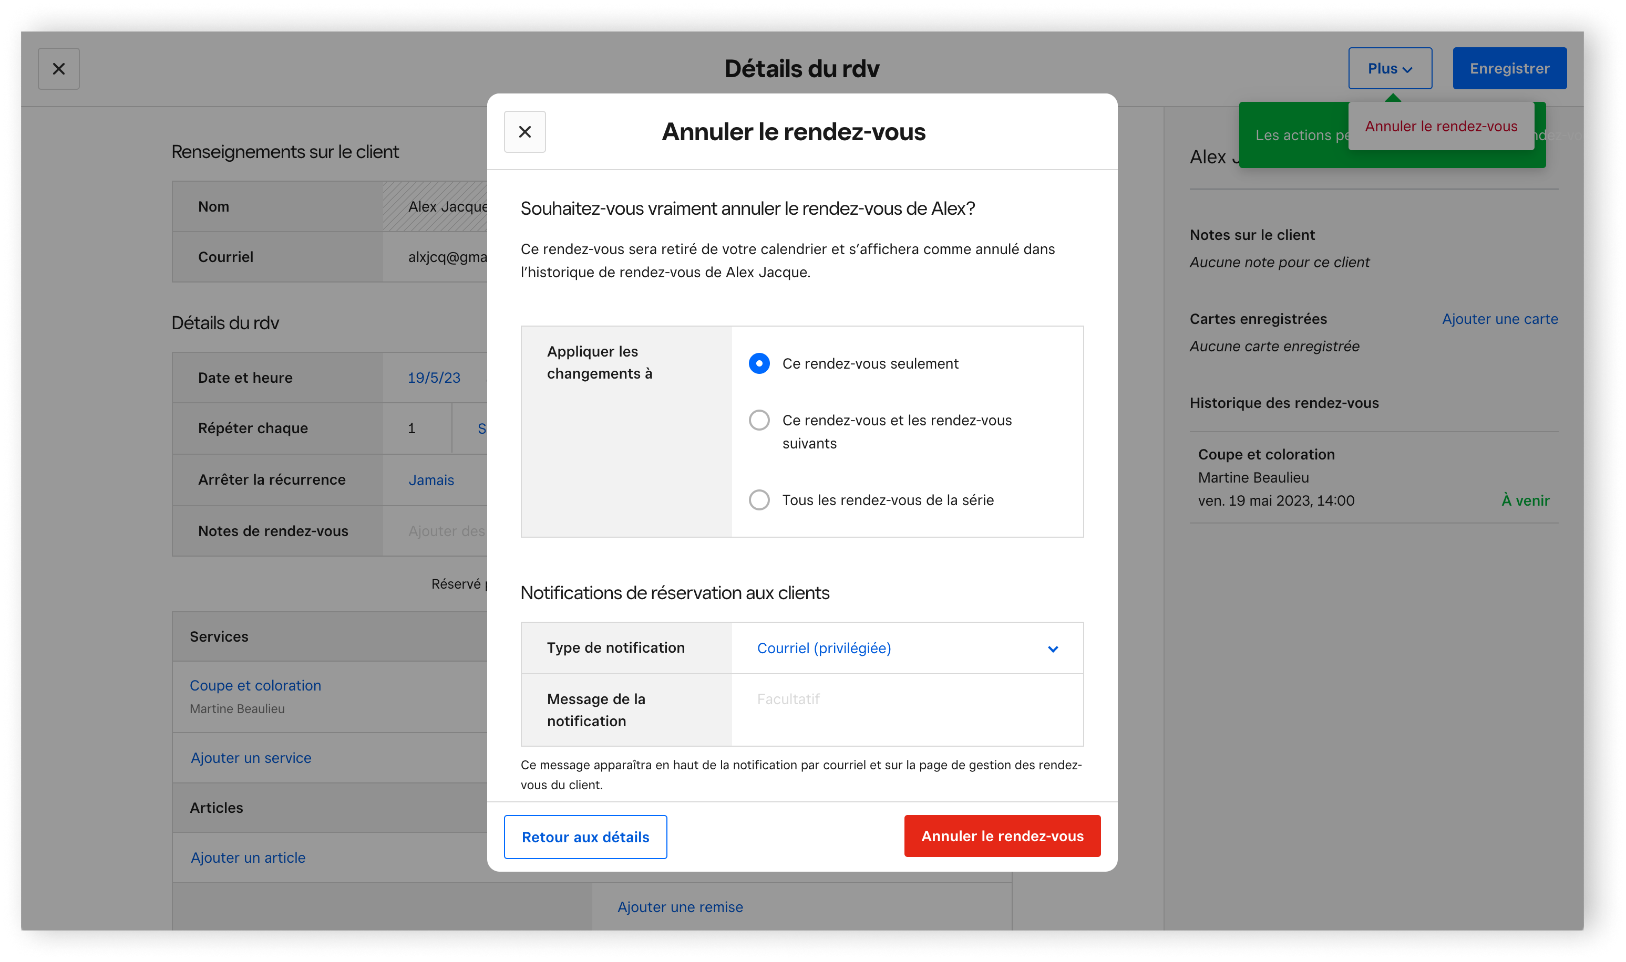Close the Détails du rdv page with X
1626x962 pixels.
(x=58, y=69)
